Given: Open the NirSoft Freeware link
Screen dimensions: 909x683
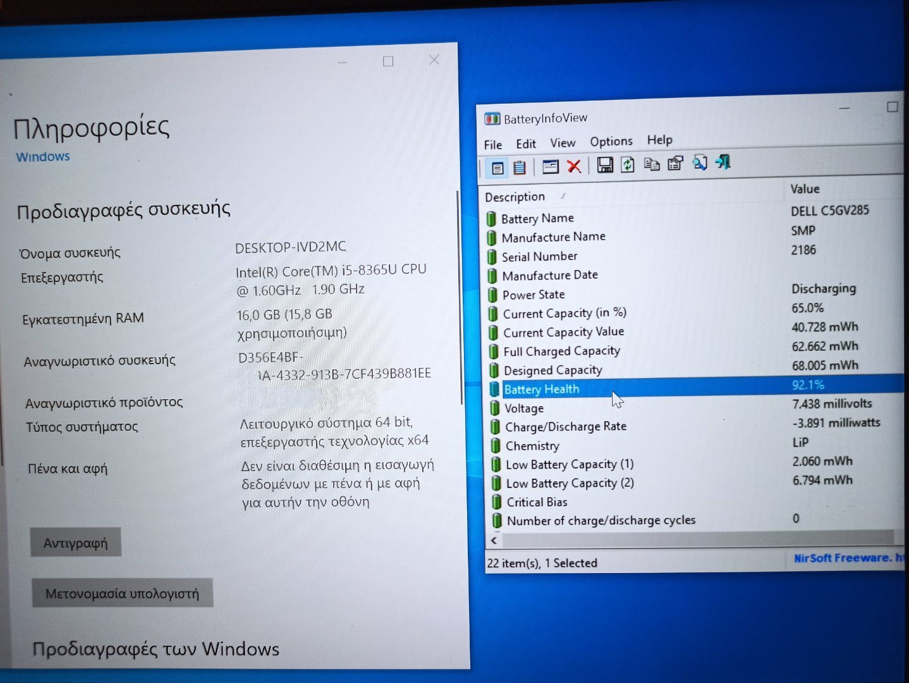Looking at the screenshot, I should click(848, 558).
